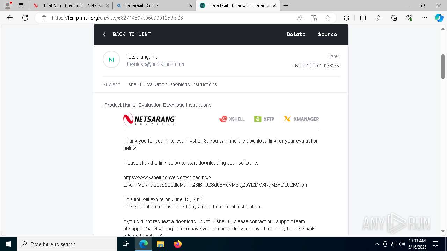This screenshot has height=251, width=447.
Task: Open Copilot sidebar icon
Action: [439, 18]
